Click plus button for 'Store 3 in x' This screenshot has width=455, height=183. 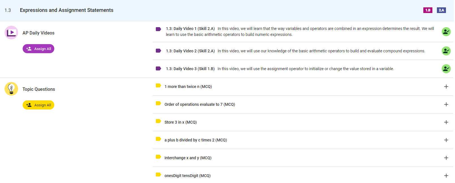(446, 122)
